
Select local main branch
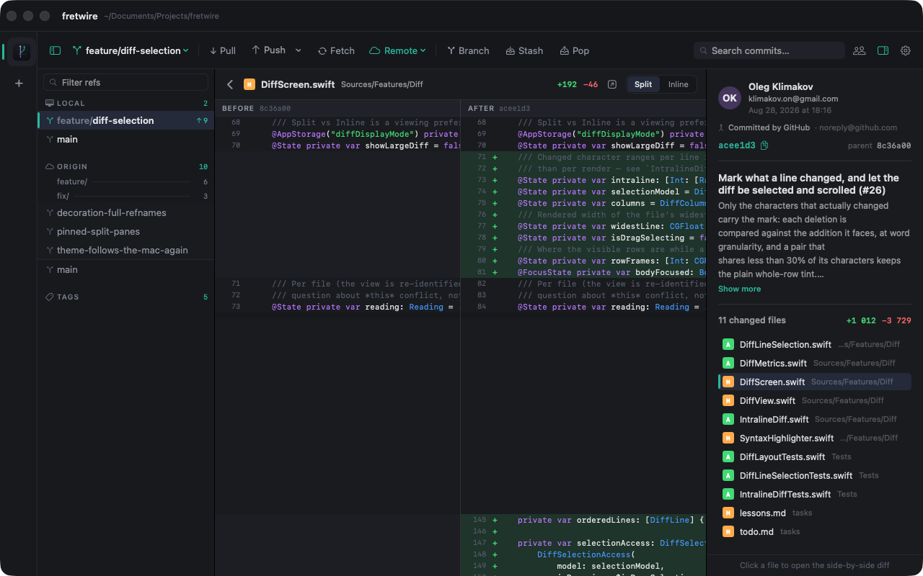[126, 139]
